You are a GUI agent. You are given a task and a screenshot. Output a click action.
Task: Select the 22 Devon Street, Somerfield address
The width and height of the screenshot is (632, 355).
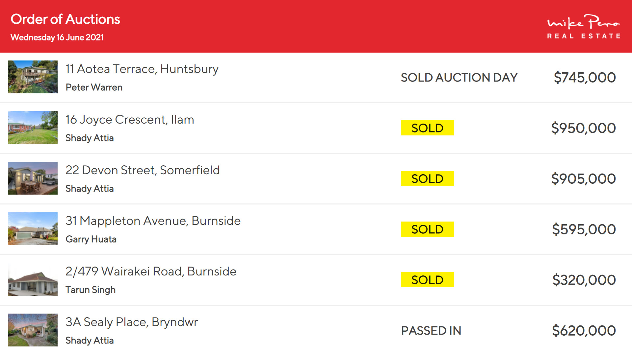tap(143, 170)
